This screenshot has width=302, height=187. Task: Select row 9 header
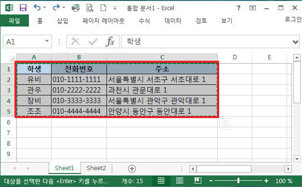[x=9, y=154]
